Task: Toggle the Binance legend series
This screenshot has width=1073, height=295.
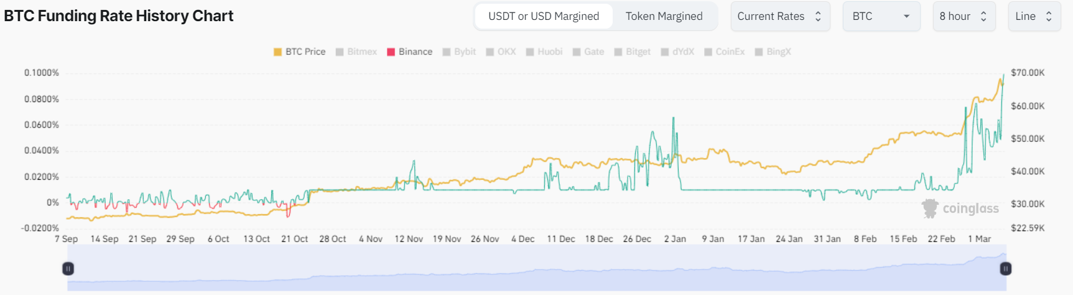Action: click(x=409, y=52)
